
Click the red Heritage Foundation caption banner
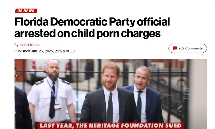pyautogui.click(x=110, y=126)
